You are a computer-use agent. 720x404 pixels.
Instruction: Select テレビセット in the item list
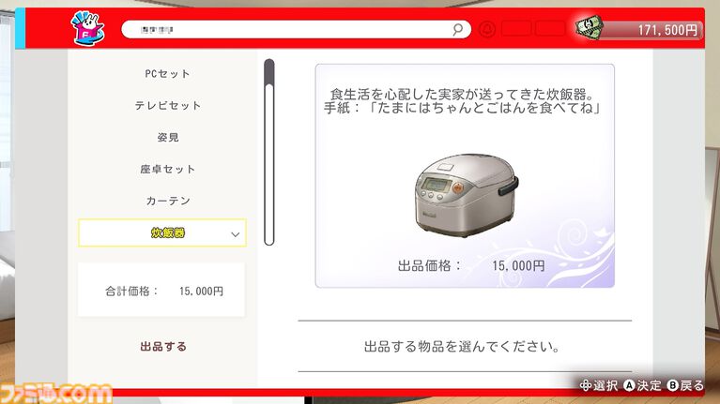[x=168, y=106]
